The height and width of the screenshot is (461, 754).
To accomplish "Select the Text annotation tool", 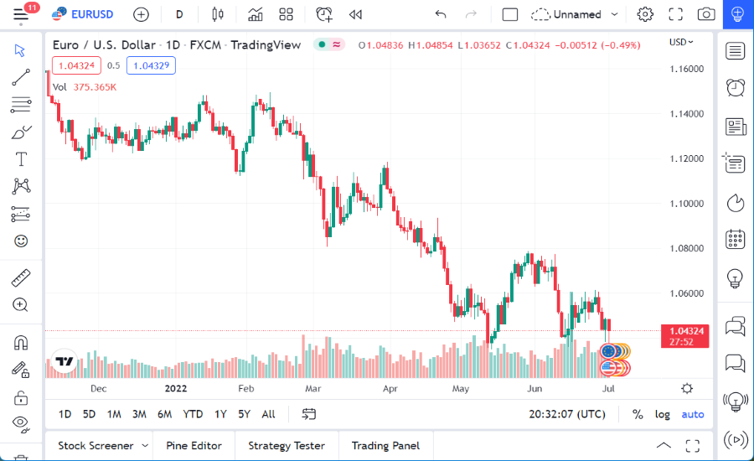I will click(x=21, y=159).
